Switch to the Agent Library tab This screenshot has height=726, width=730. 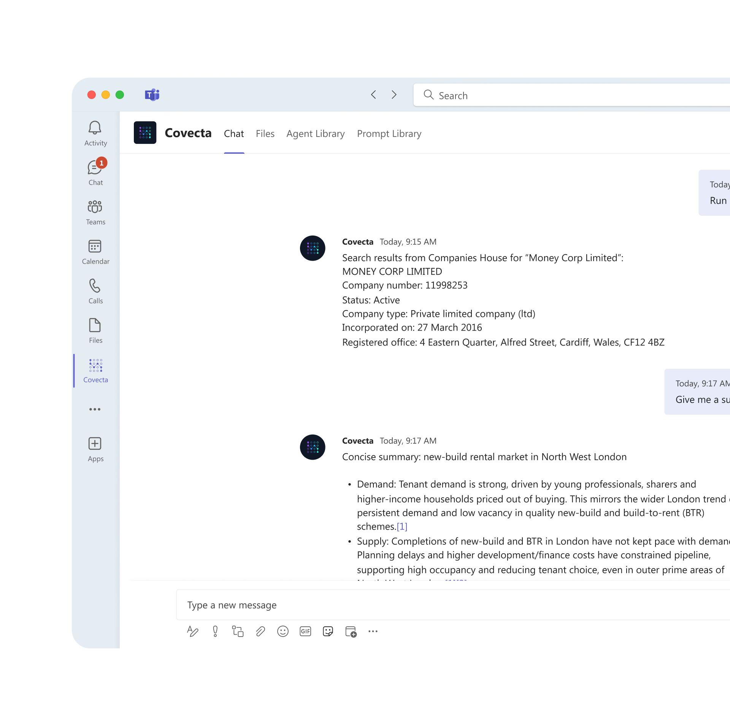[x=315, y=134]
